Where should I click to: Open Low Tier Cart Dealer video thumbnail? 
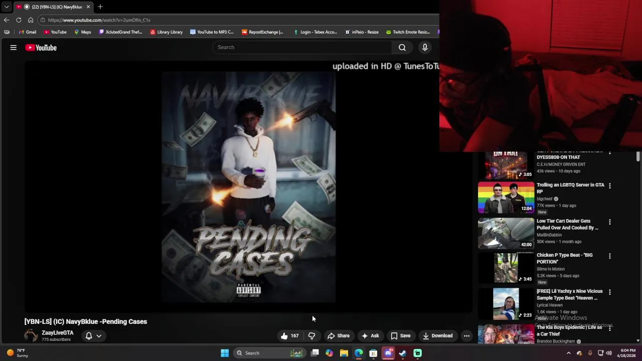(506, 234)
